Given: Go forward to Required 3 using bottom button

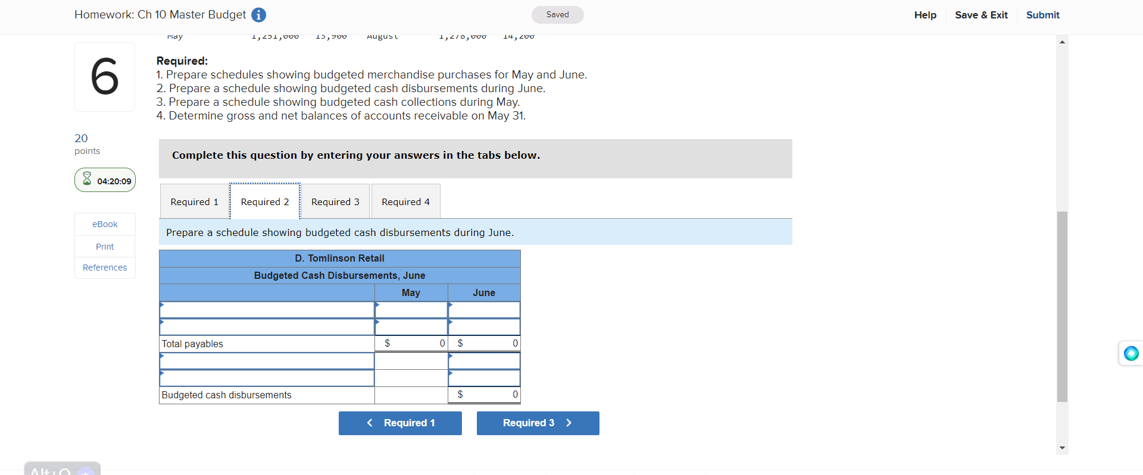Looking at the screenshot, I should tap(538, 423).
